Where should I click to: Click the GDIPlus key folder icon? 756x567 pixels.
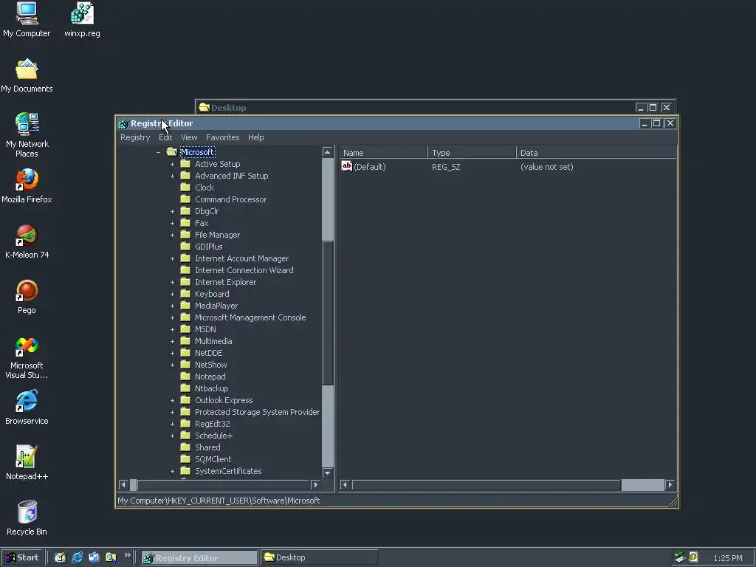[x=185, y=247]
